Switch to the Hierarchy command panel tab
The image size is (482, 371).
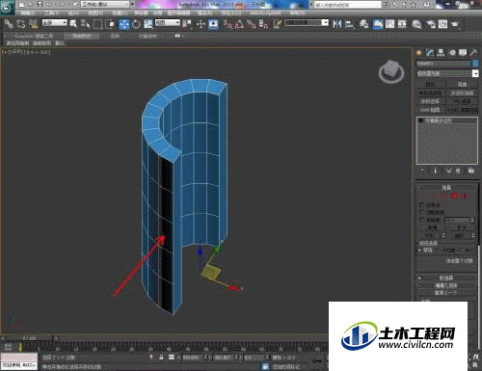(x=441, y=52)
